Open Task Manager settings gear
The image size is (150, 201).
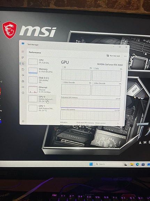pyautogui.click(x=23, y=121)
